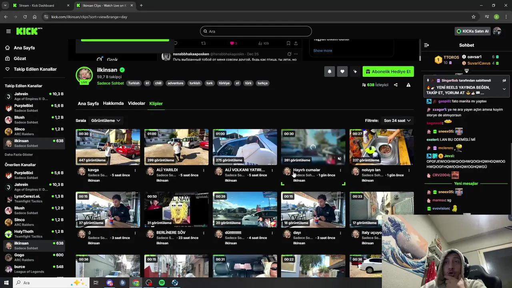Image resolution: width=512 pixels, height=288 pixels.
Task: Open the hamburger sidebar menu
Action: point(8,31)
